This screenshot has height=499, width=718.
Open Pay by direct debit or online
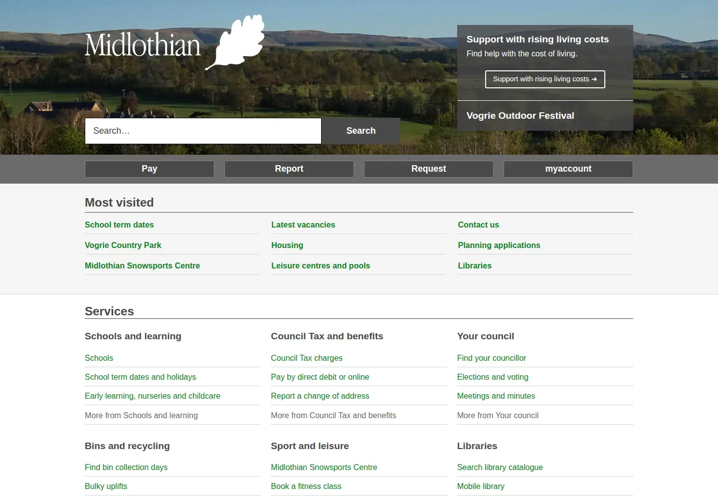(320, 377)
